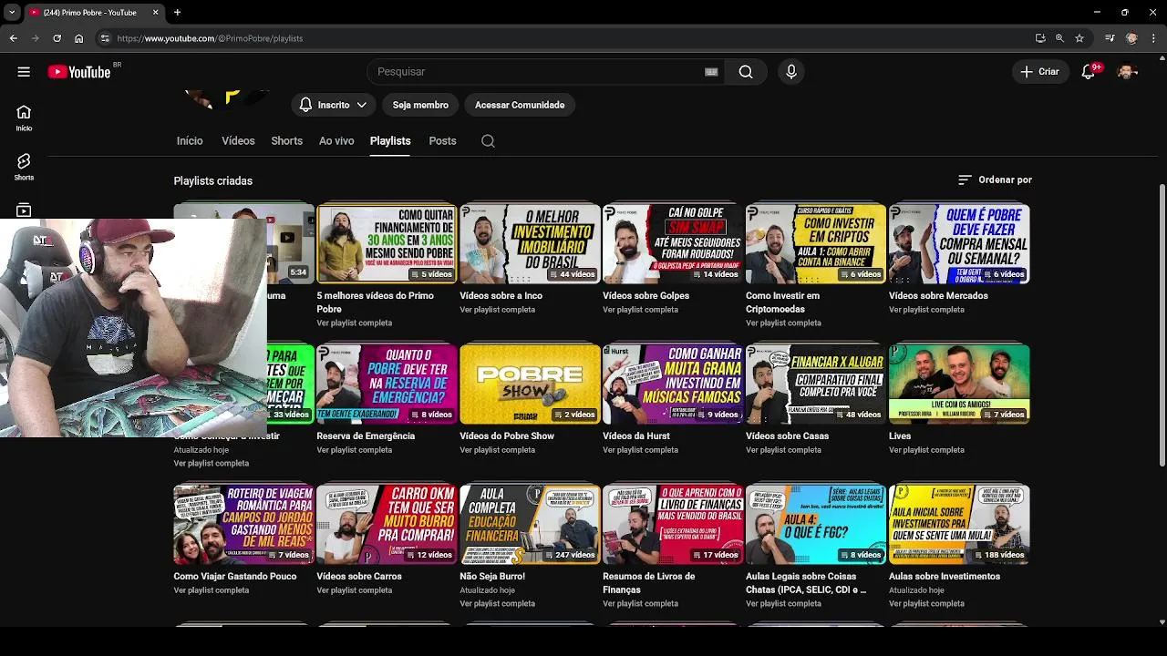
Task: Click Acessar Comunidade button
Action: [520, 105]
